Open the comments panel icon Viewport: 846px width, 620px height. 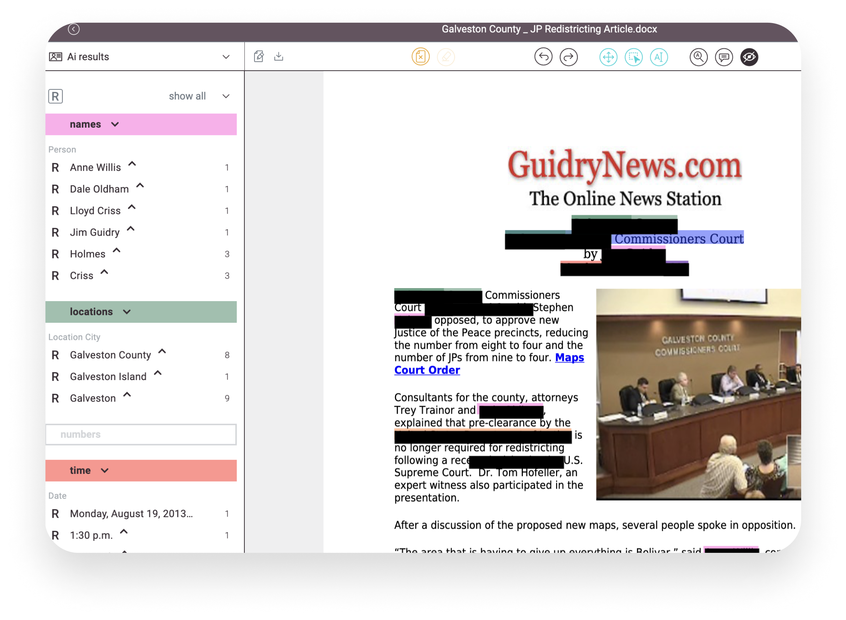coord(723,57)
